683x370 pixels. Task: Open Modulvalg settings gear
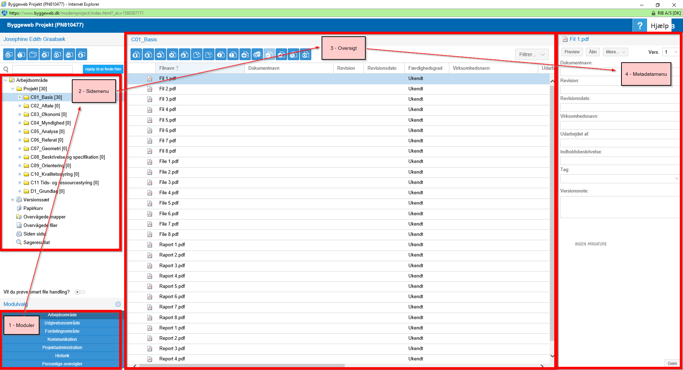(118, 304)
